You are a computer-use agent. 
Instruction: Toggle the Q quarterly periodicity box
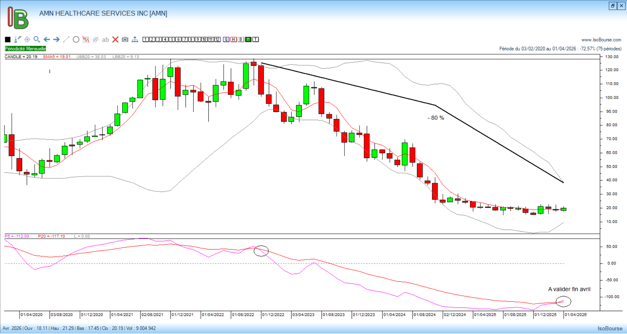226,40
